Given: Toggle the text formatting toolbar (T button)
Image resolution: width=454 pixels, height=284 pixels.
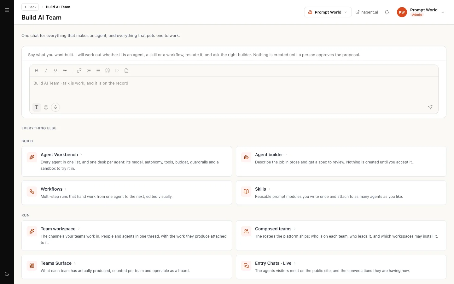Looking at the screenshot, I should click(x=37, y=107).
